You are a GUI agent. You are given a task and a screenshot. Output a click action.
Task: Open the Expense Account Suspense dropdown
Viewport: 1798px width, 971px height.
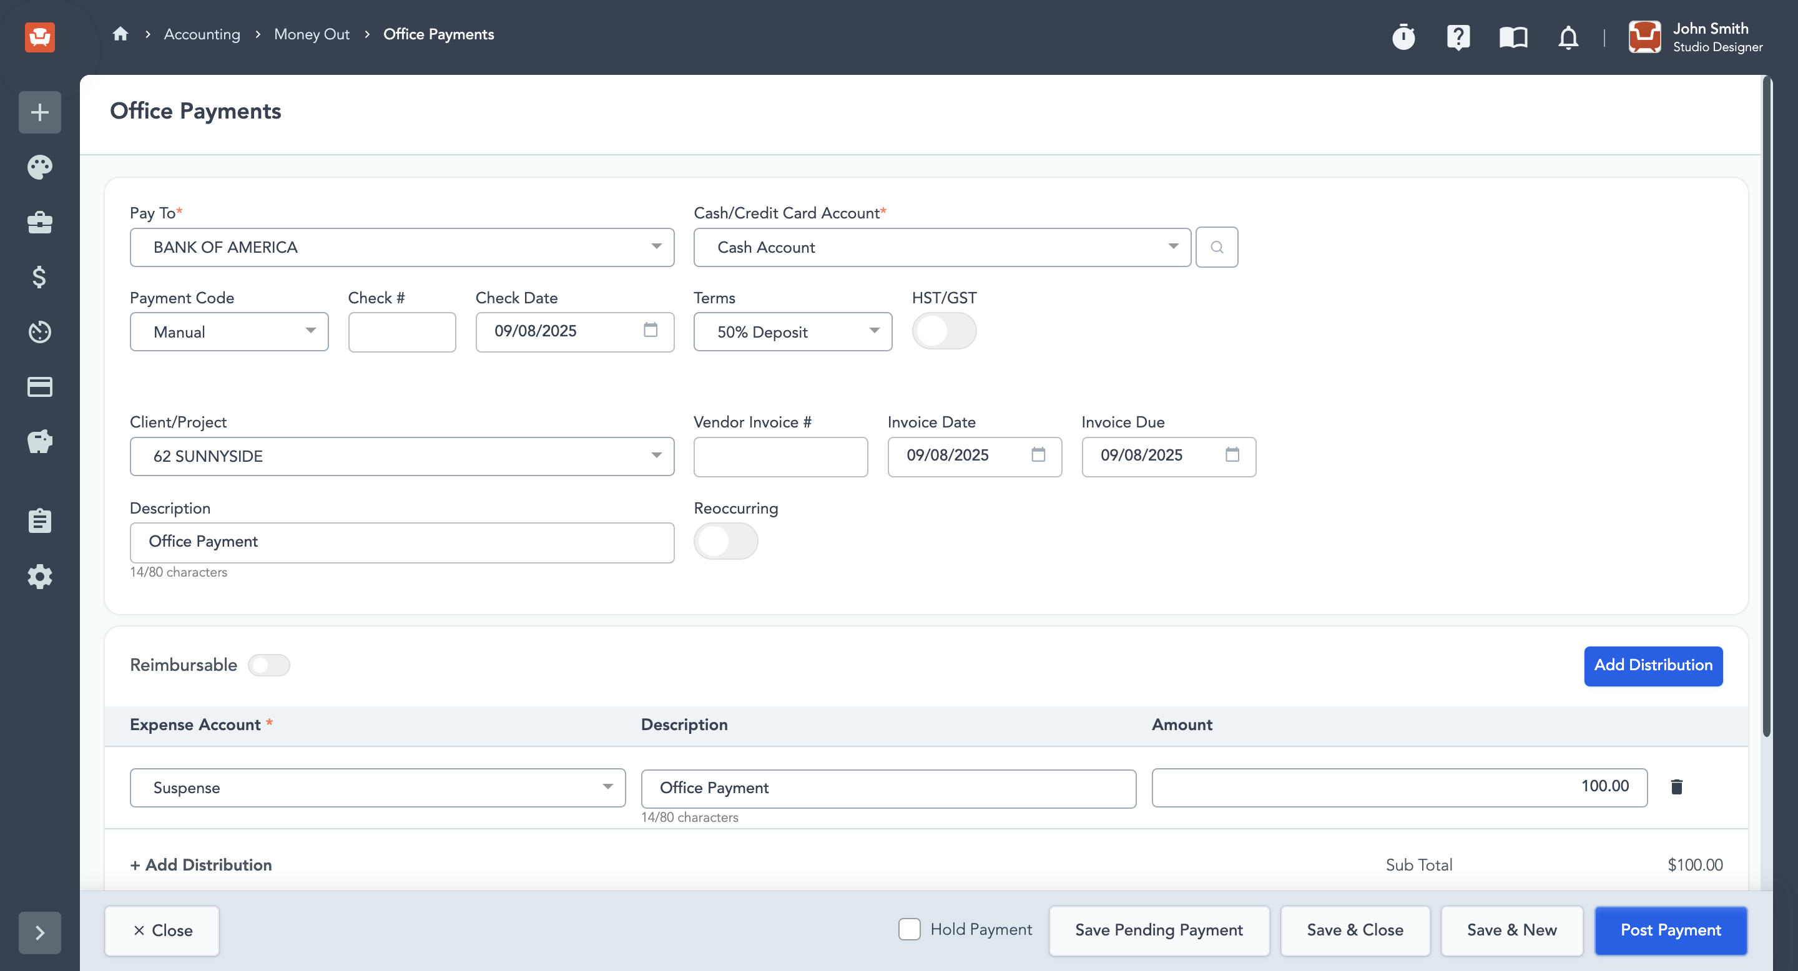click(x=378, y=788)
